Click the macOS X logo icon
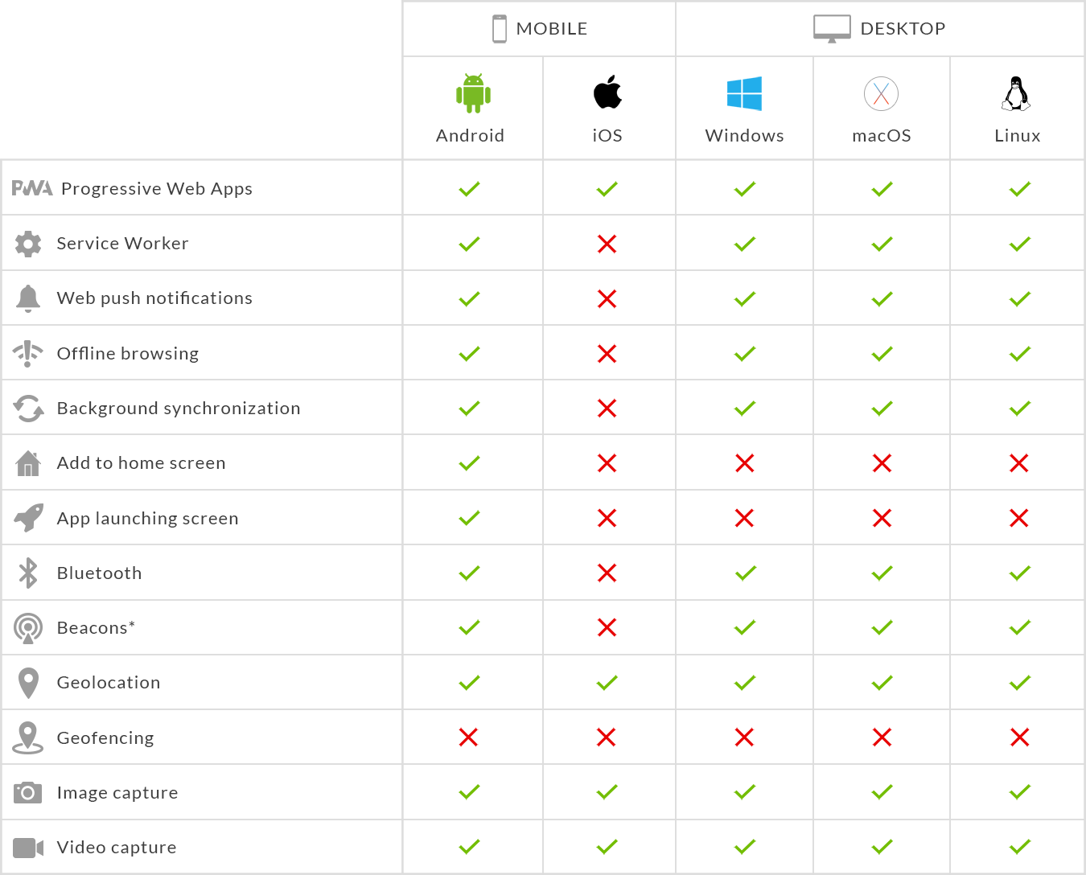Screen dimensions: 1086x875 [x=881, y=93]
